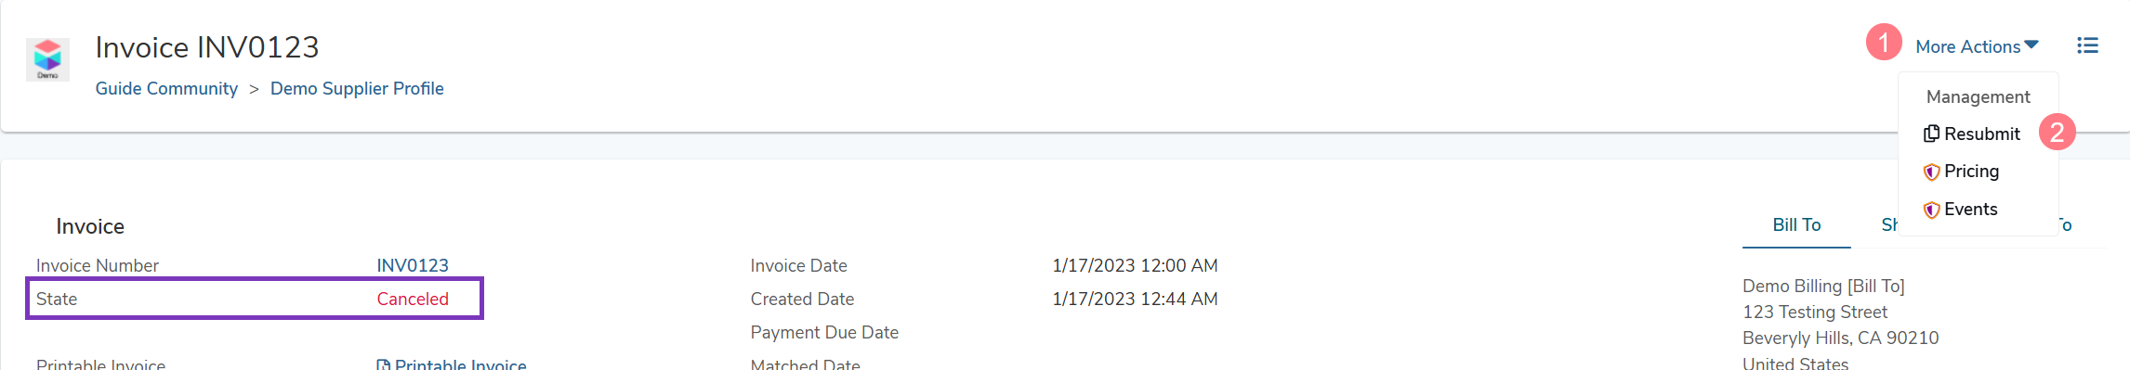Click the red step 2 marker
The width and height of the screenshot is (2130, 370).
[x=2058, y=132]
